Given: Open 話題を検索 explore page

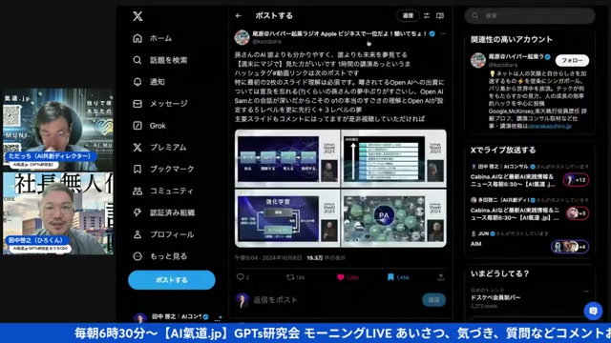Looking at the screenshot, I should tap(160, 60).
